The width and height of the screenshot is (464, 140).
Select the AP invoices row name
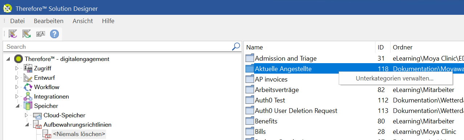(271, 79)
